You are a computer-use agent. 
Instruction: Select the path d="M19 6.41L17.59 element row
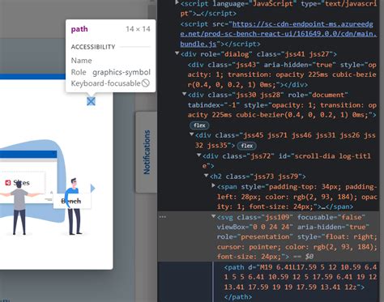click(301, 277)
